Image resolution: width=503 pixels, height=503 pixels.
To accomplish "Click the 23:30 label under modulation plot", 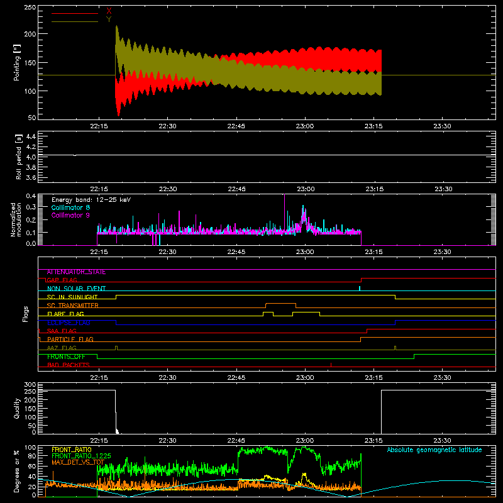I will (443, 252).
